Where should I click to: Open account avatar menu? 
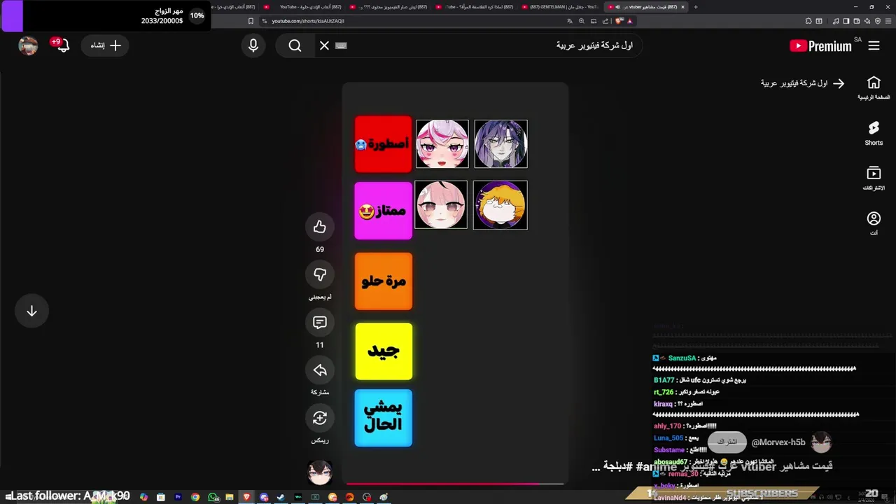pos(28,45)
